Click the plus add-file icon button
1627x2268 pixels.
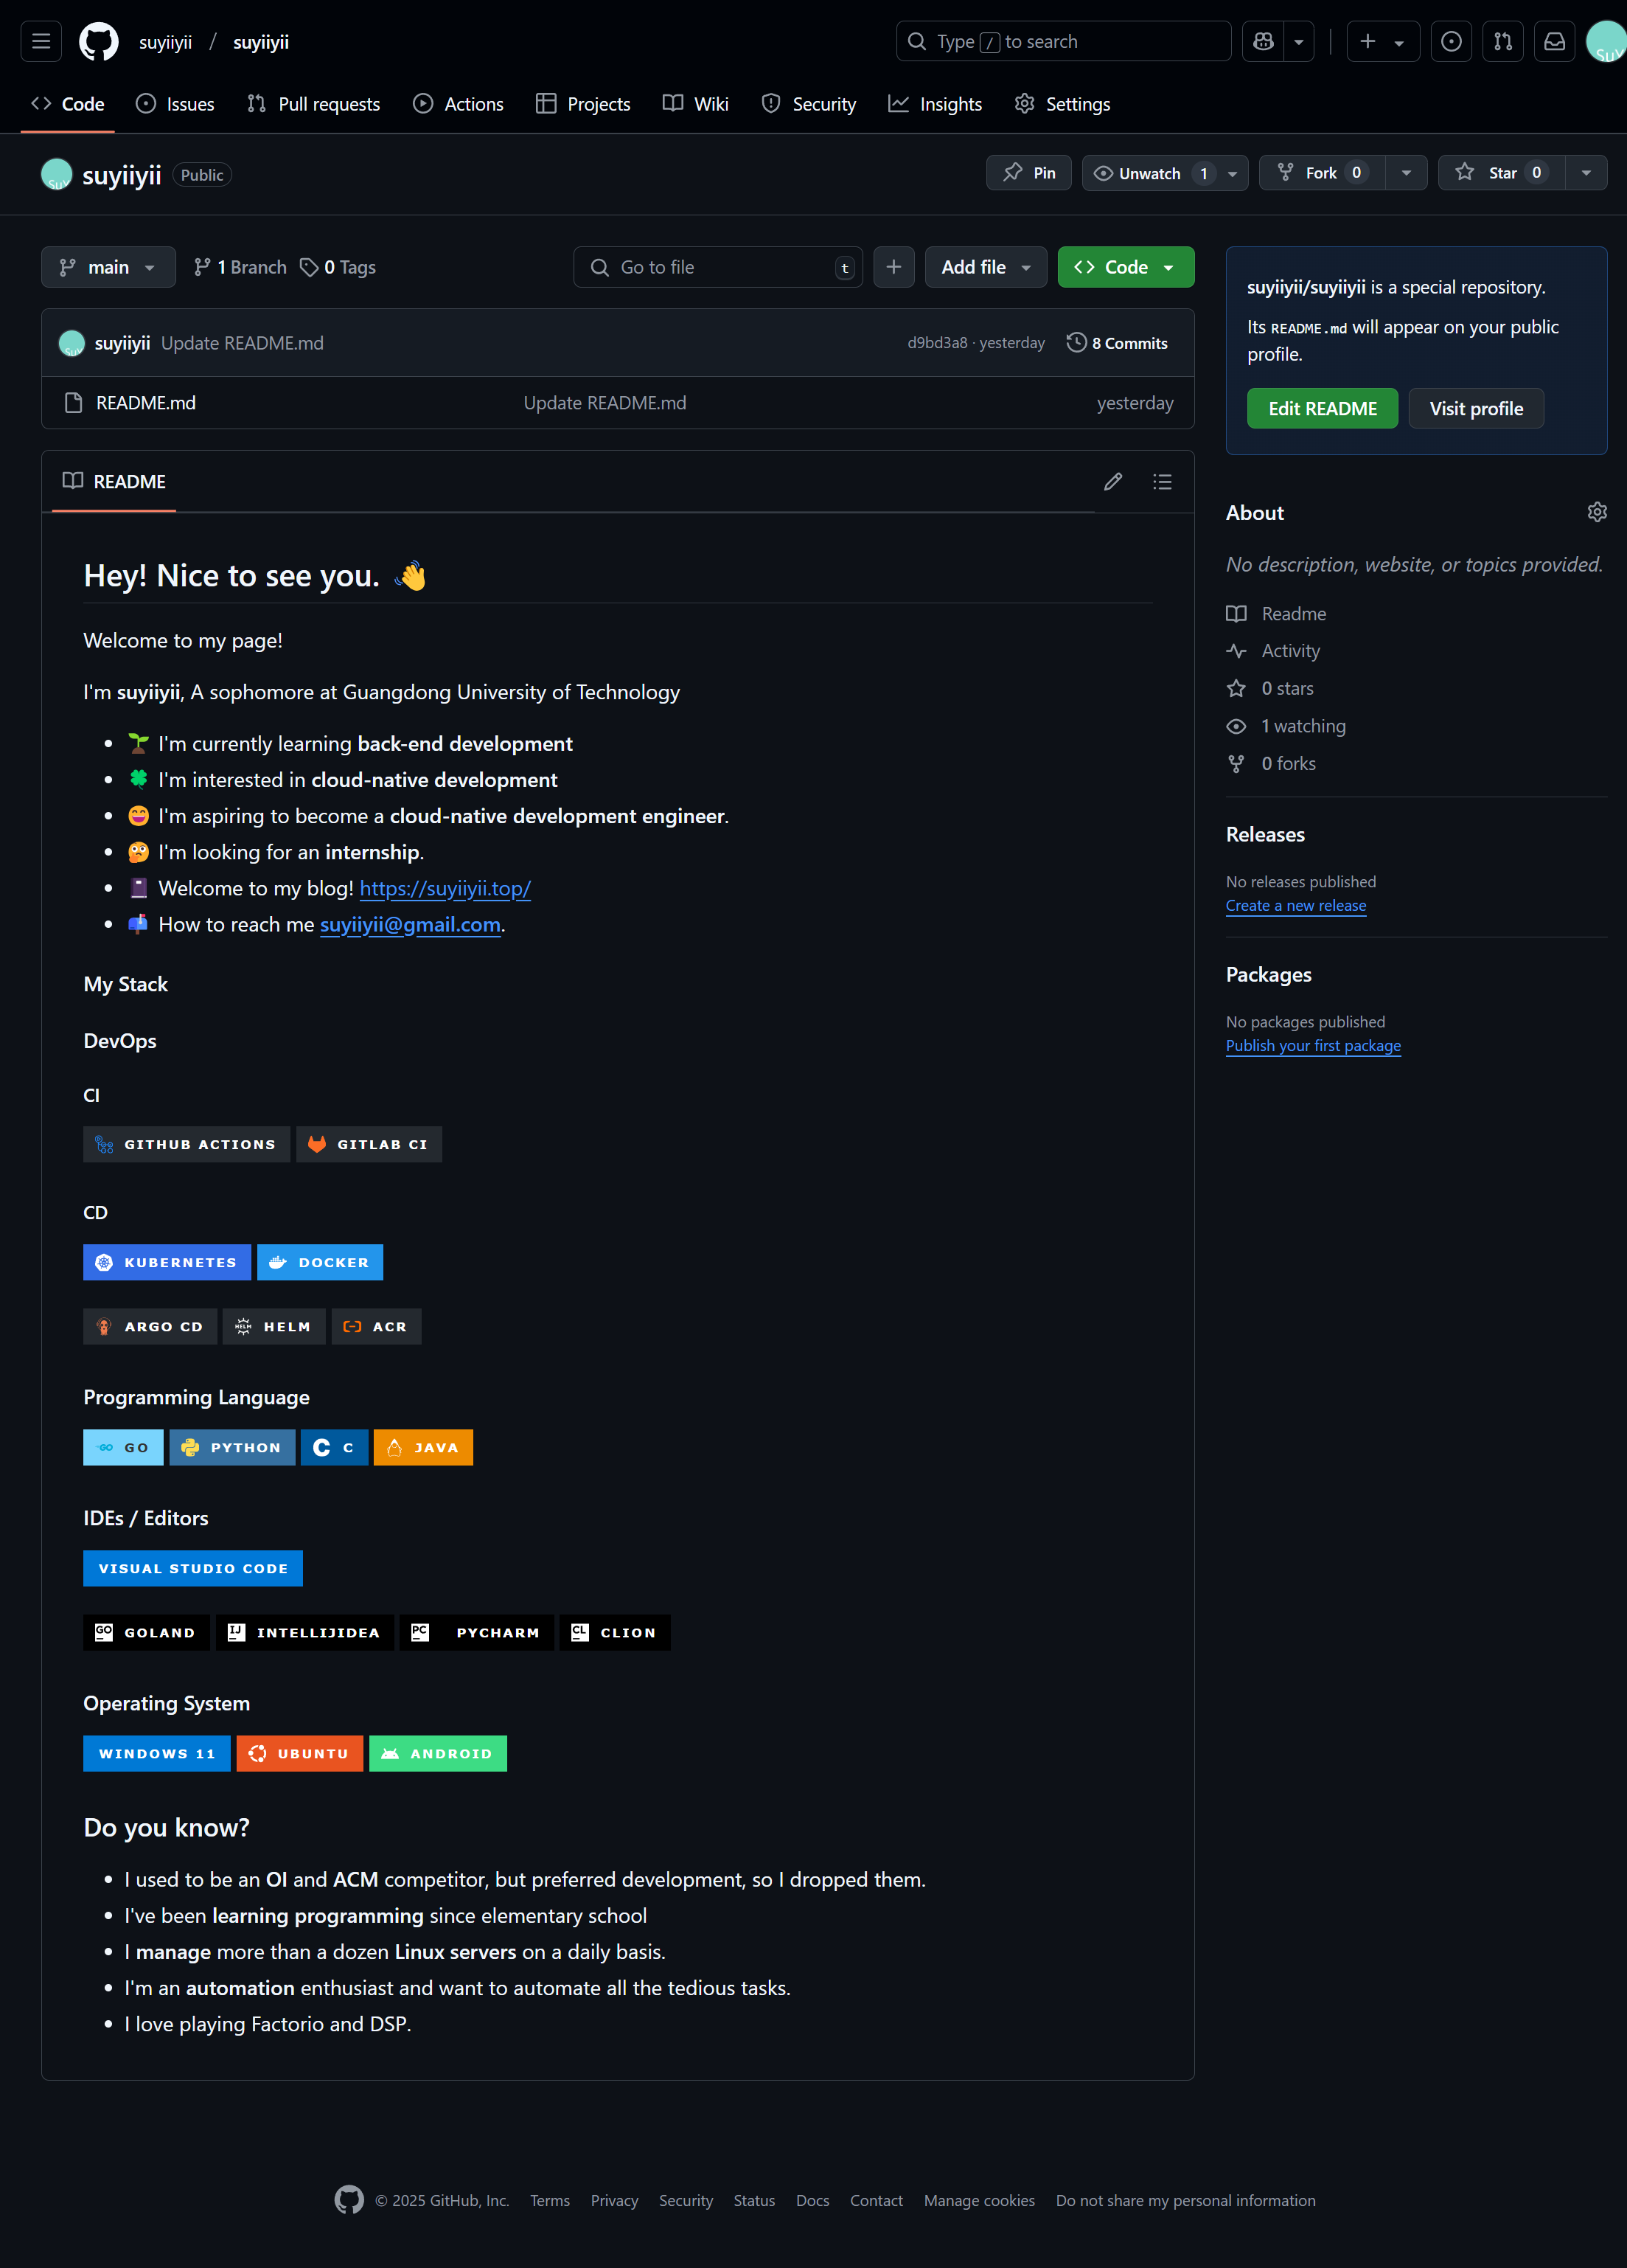click(893, 267)
